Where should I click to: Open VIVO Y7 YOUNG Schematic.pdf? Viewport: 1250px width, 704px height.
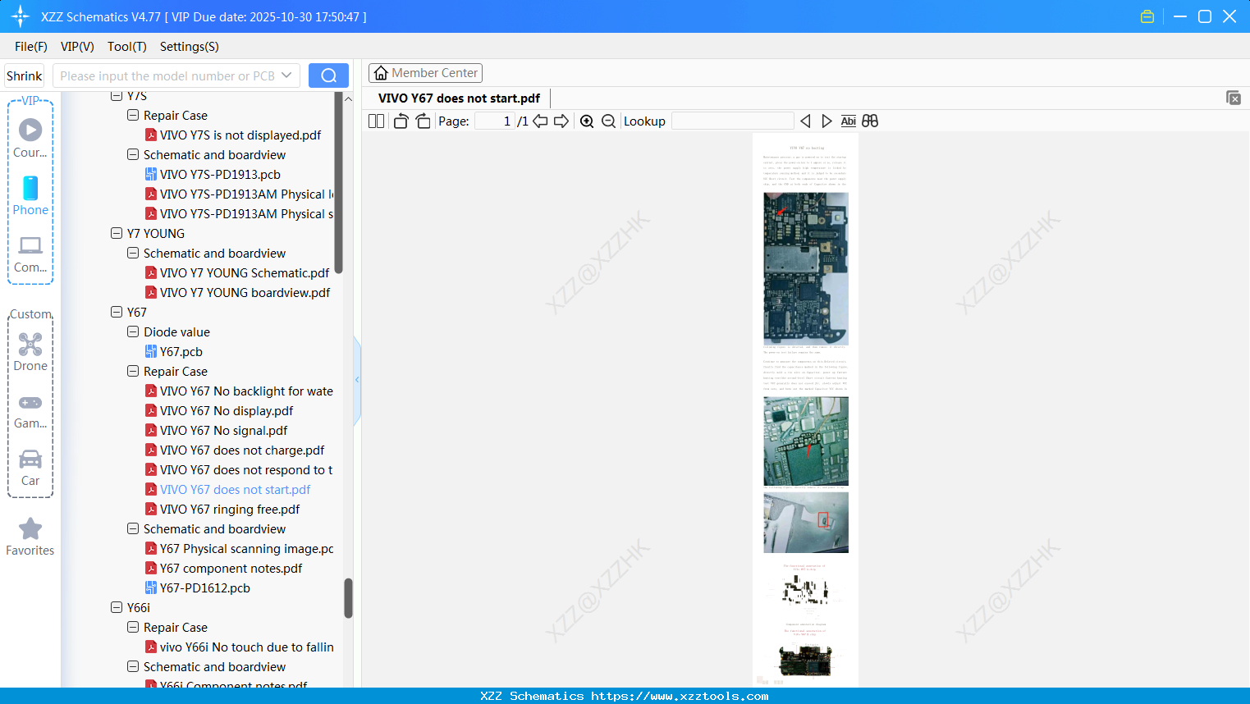click(x=245, y=272)
